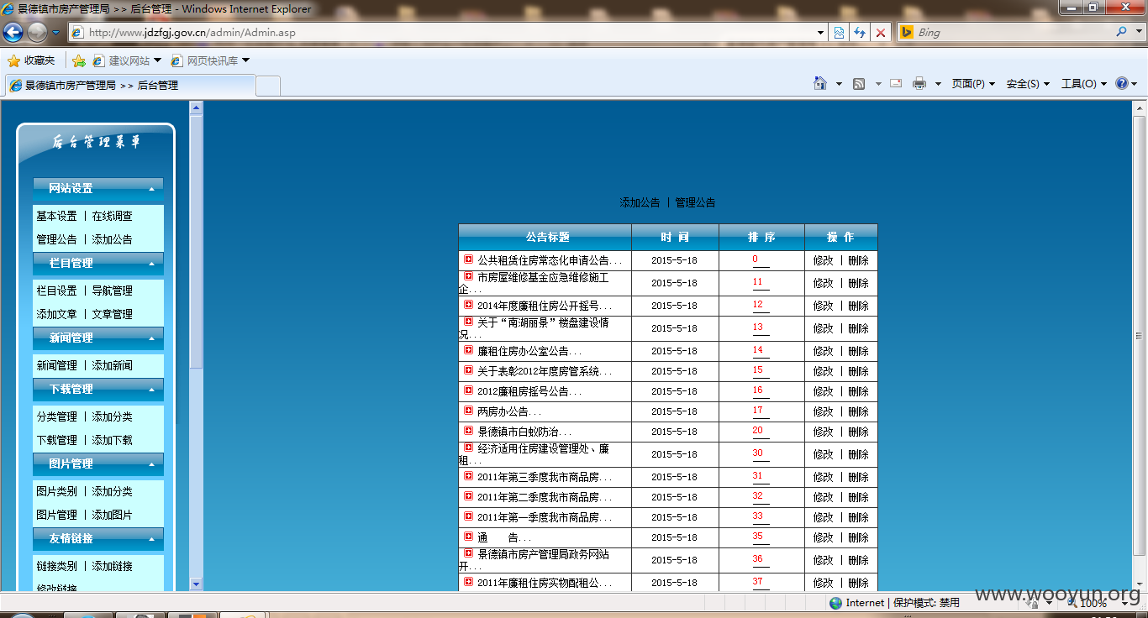Click the sort order field showing 35
Screen dimensions: 1148x618
coord(761,537)
